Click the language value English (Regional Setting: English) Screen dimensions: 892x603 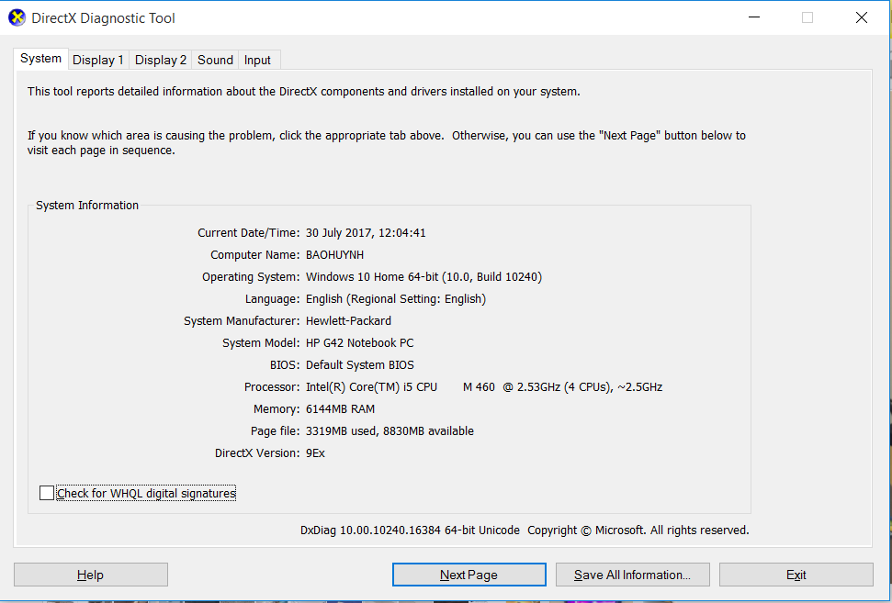(396, 299)
